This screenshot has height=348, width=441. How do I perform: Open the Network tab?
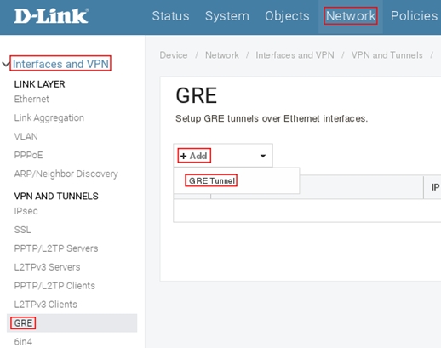(351, 16)
